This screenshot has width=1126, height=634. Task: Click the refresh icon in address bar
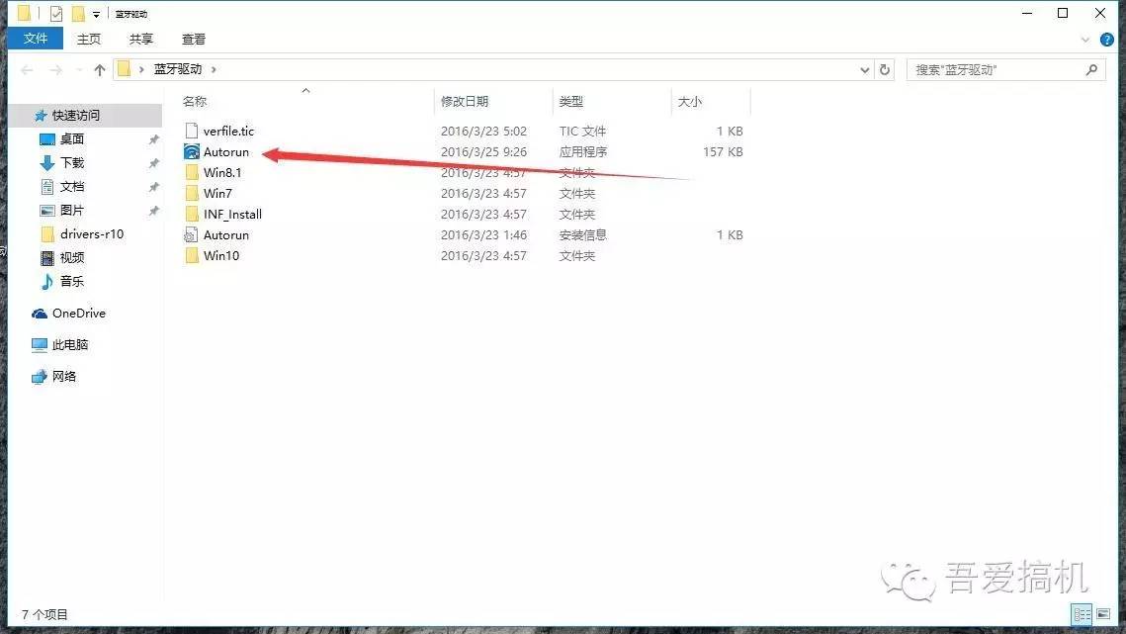tap(885, 69)
